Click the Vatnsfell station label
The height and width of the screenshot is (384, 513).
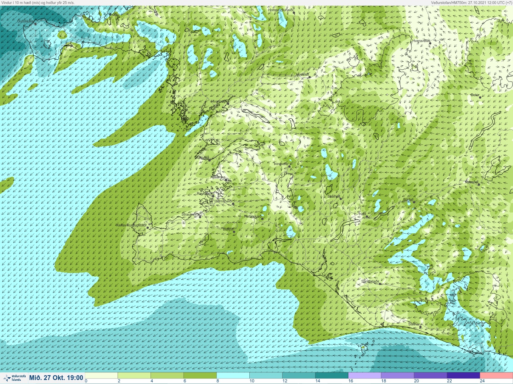471,182
